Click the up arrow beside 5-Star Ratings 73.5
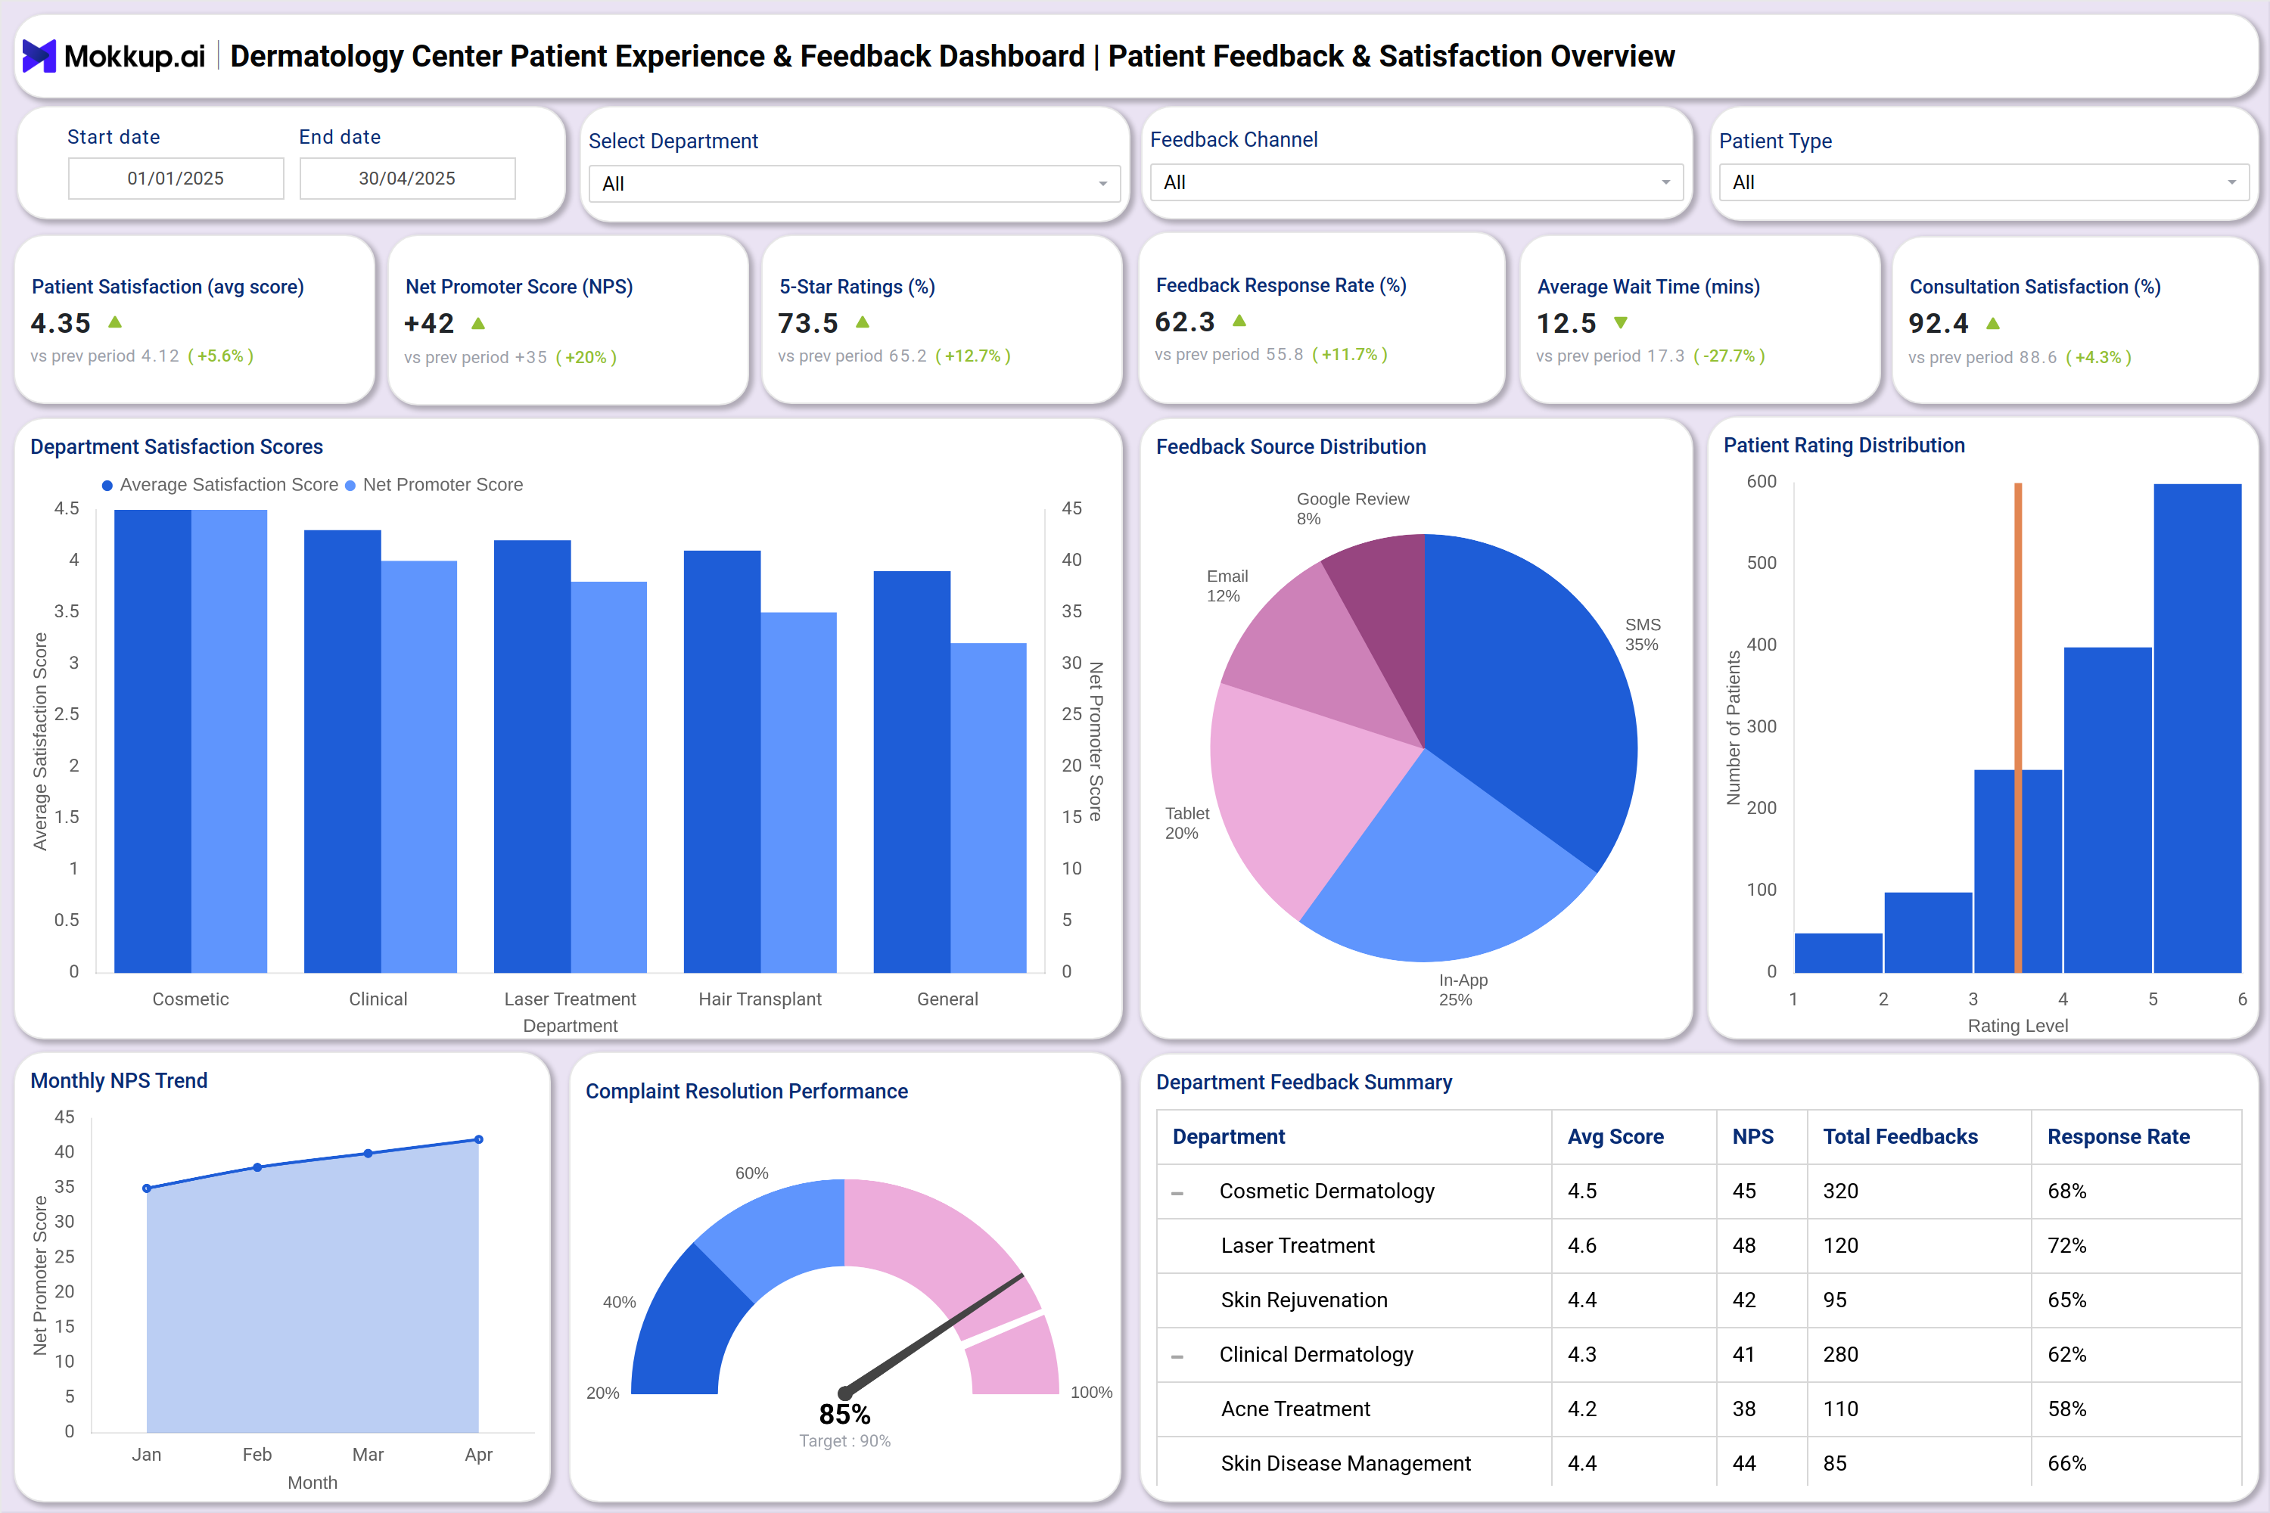This screenshot has width=2270, height=1513. click(863, 322)
